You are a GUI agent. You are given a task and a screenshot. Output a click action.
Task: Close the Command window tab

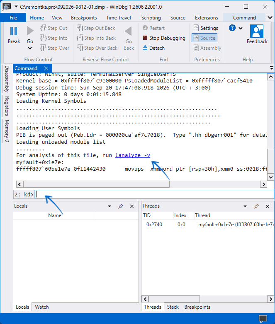pyautogui.click(x=46, y=68)
